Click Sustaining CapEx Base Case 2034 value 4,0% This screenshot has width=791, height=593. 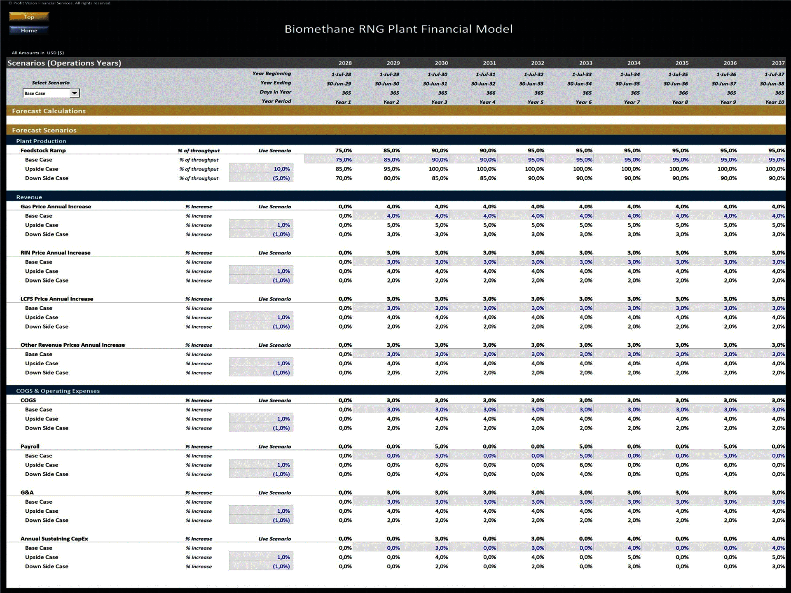[x=618, y=548]
